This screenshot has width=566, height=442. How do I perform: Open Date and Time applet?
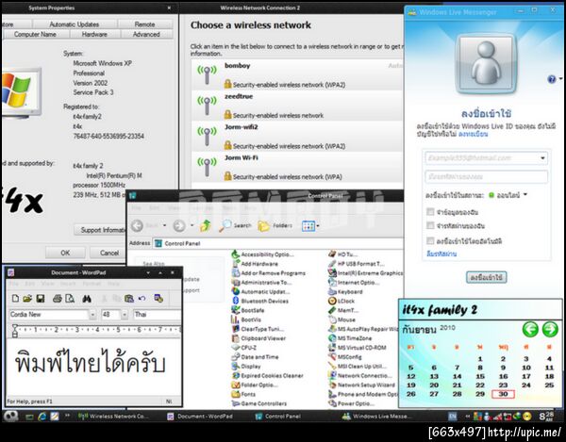tap(255, 357)
